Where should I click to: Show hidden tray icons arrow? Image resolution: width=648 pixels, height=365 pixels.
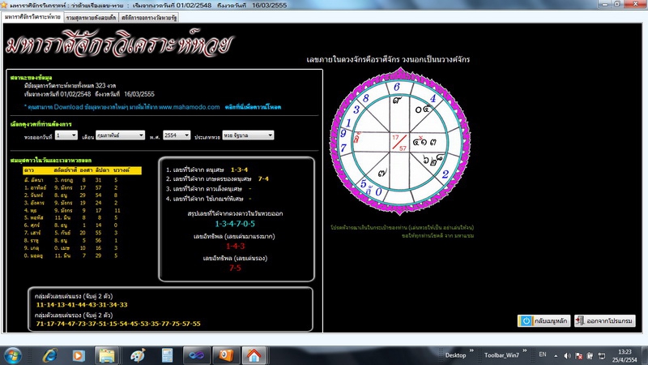tap(556, 356)
